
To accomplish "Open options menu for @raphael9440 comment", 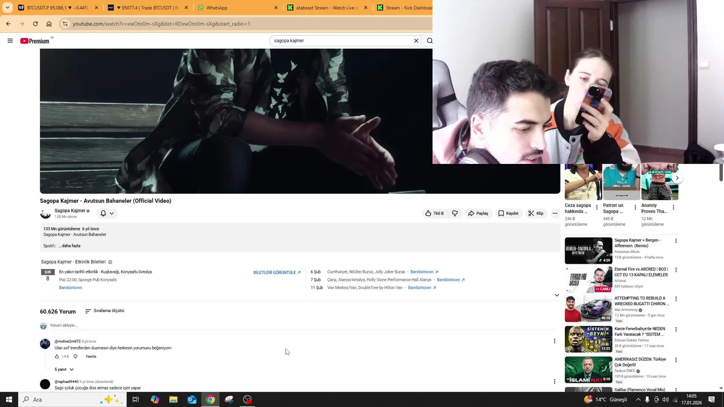I will pos(554,382).
